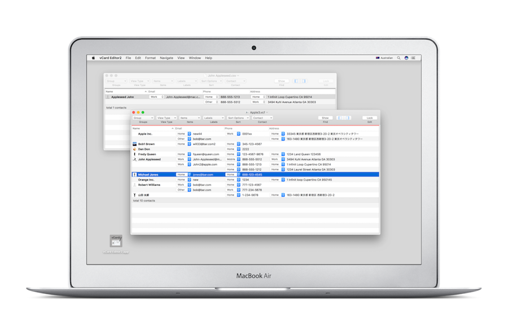Click Robert Williams's placeholder photo

tap(135, 185)
